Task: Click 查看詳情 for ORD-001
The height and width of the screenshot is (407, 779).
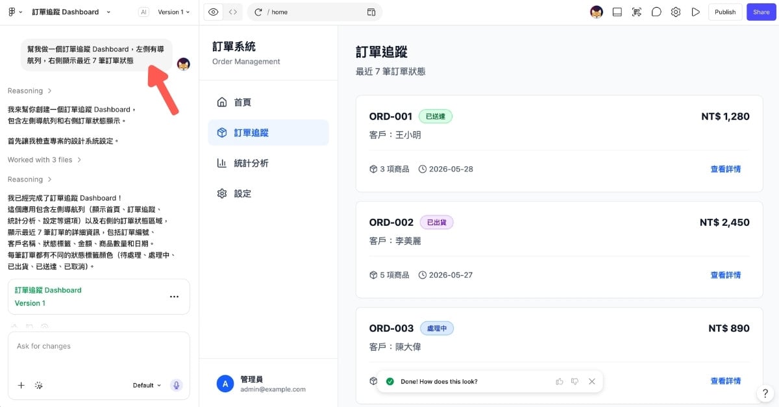Action: [726, 169]
